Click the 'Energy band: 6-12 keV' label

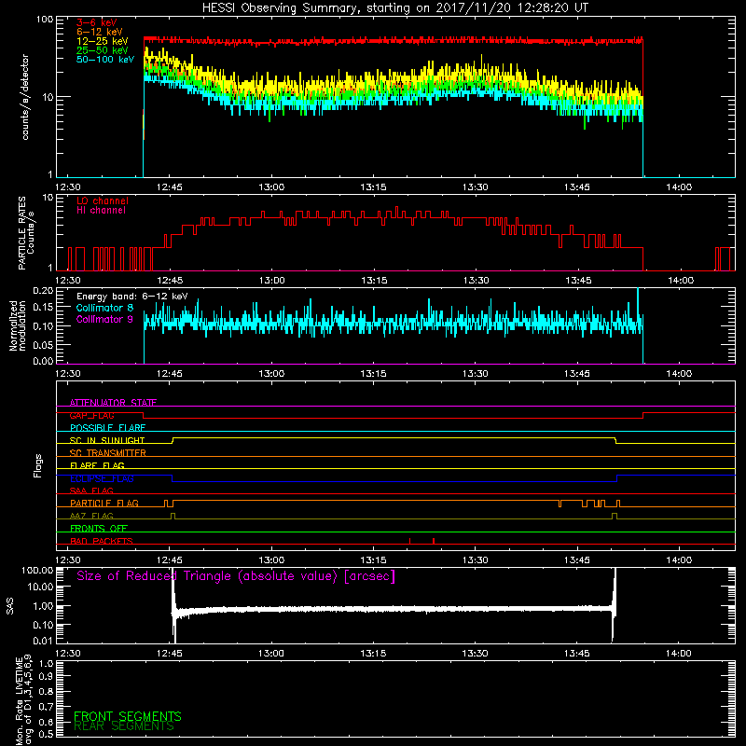click(131, 297)
